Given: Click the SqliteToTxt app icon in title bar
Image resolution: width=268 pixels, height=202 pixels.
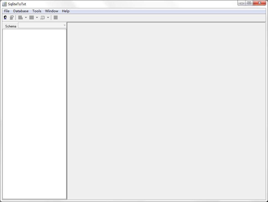Looking at the screenshot, I should point(4,4).
